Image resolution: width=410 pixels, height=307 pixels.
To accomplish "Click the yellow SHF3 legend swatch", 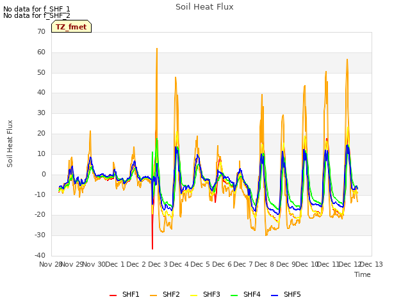I will 193,295.
